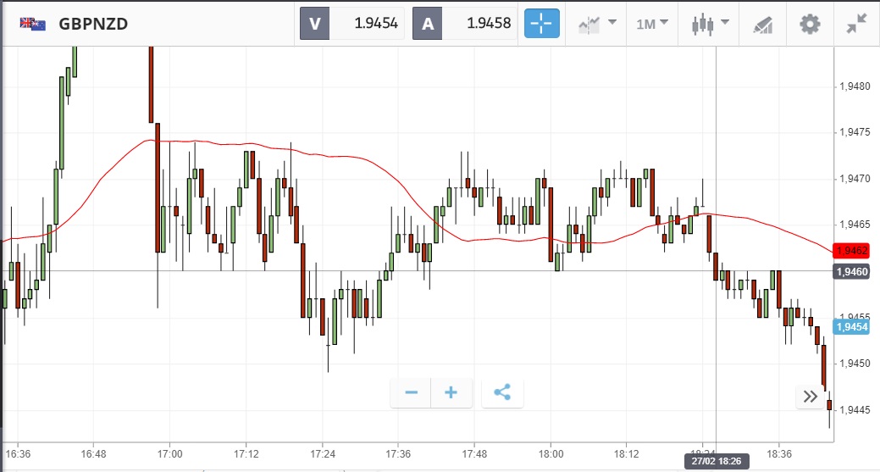Expand the 1M timeframe dropdown
The height and width of the screenshot is (472, 880).
pos(652,24)
